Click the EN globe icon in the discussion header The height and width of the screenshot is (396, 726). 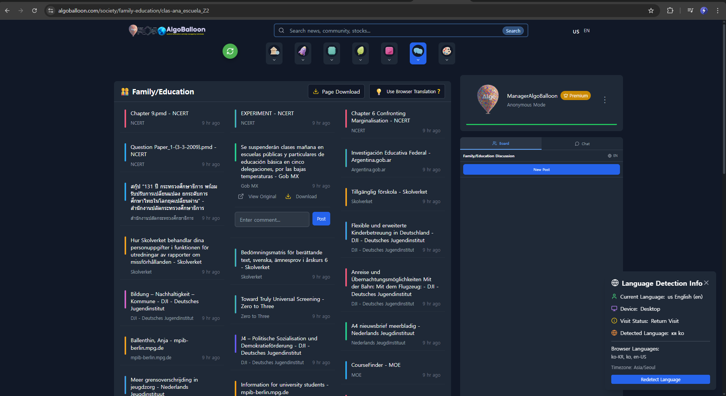[x=609, y=156]
